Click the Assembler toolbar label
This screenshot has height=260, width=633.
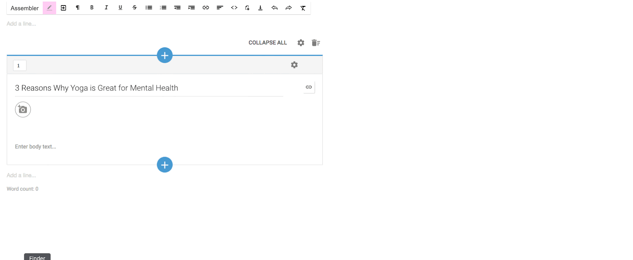[25, 8]
